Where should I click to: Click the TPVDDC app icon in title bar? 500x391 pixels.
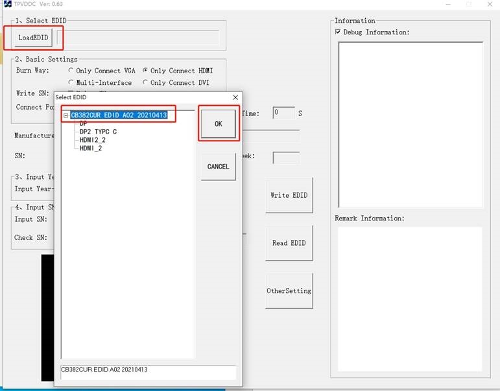[6, 5]
